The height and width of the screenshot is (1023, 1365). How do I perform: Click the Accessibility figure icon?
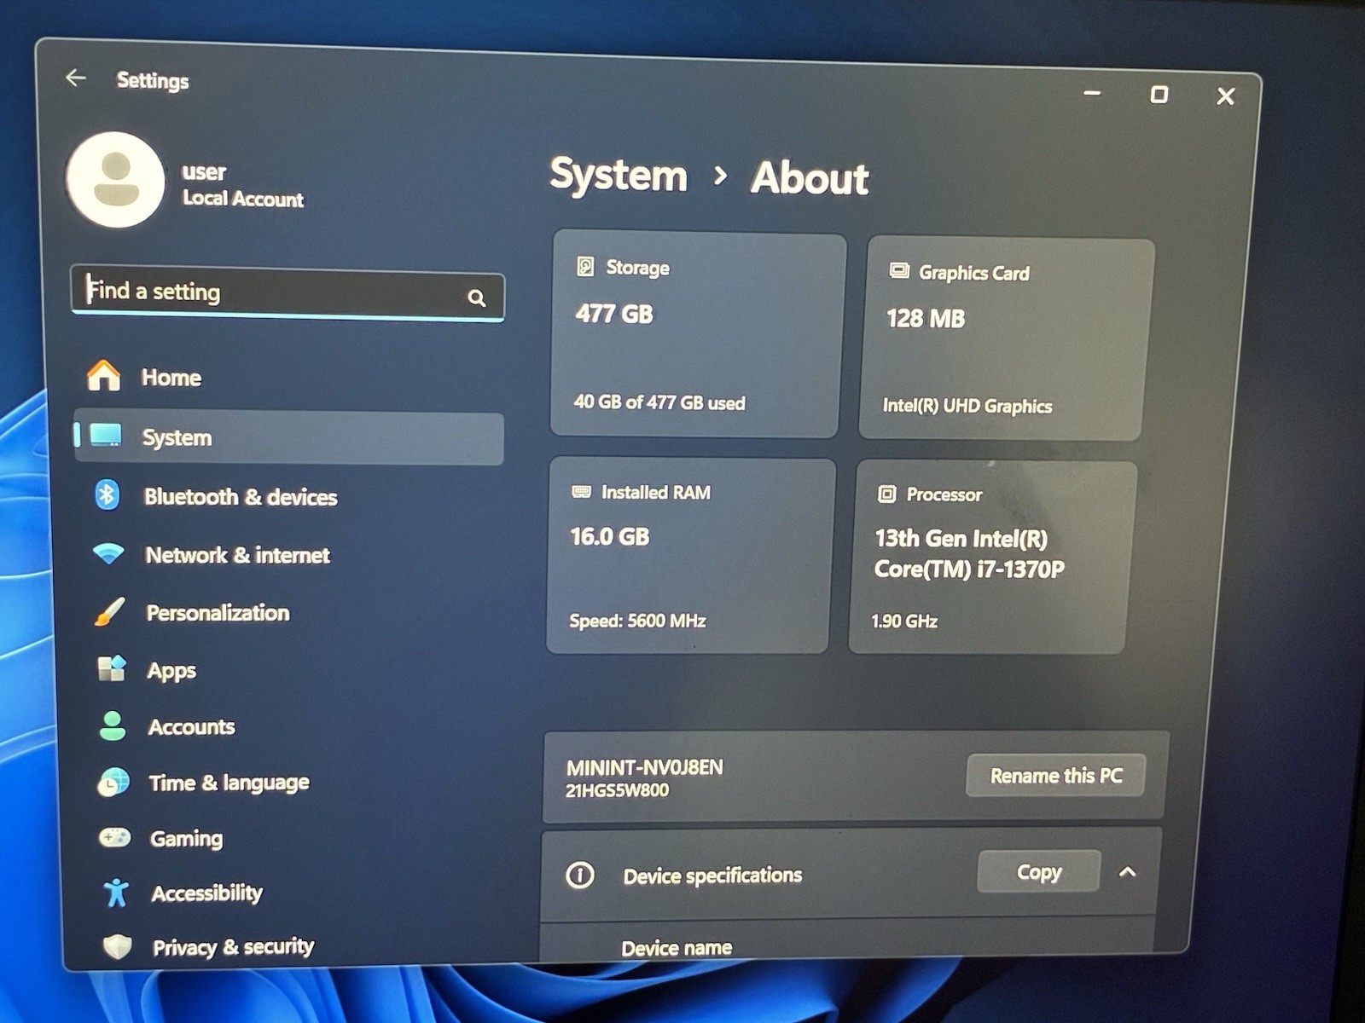coord(116,893)
